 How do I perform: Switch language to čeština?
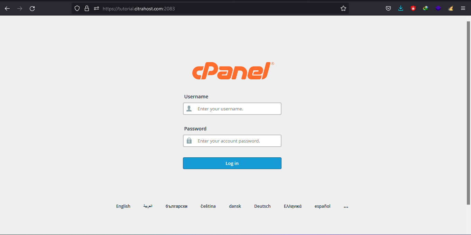click(208, 206)
